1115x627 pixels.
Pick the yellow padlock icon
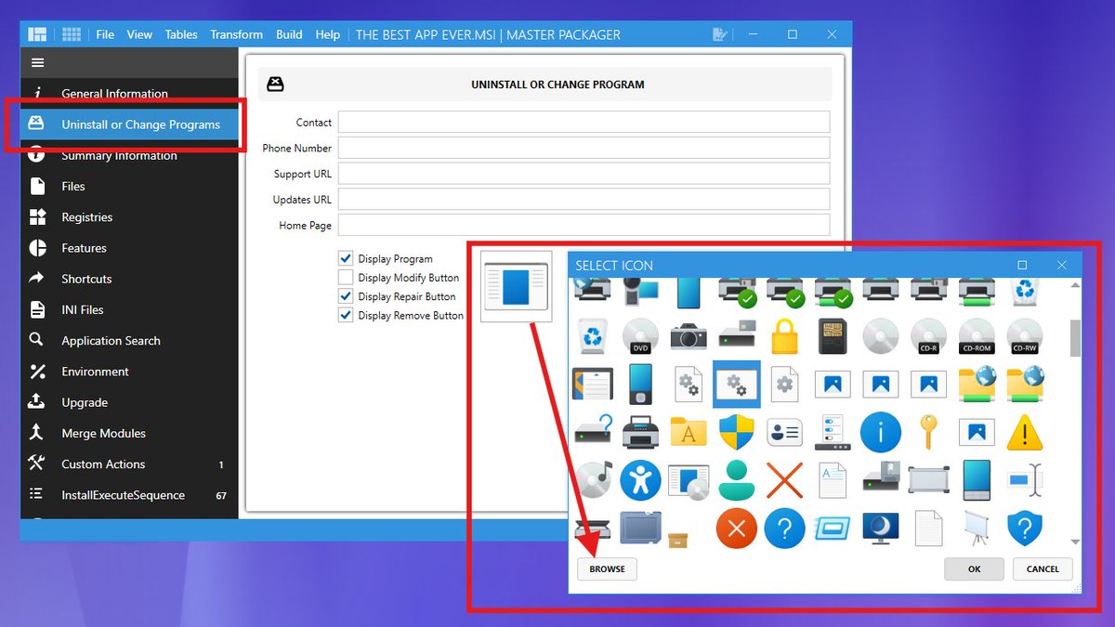[x=785, y=337]
